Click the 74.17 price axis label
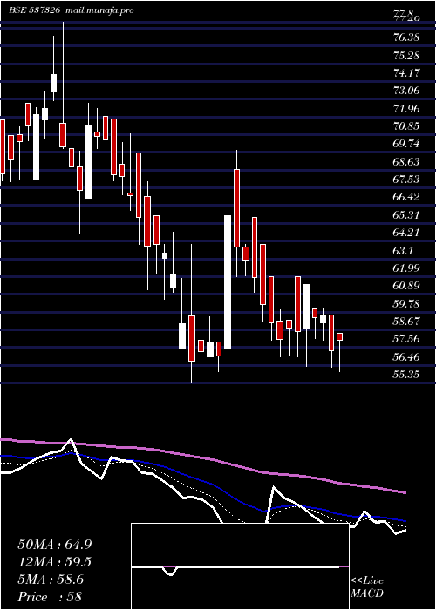The height and width of the screenshot is (610, 436). point(406,72)
